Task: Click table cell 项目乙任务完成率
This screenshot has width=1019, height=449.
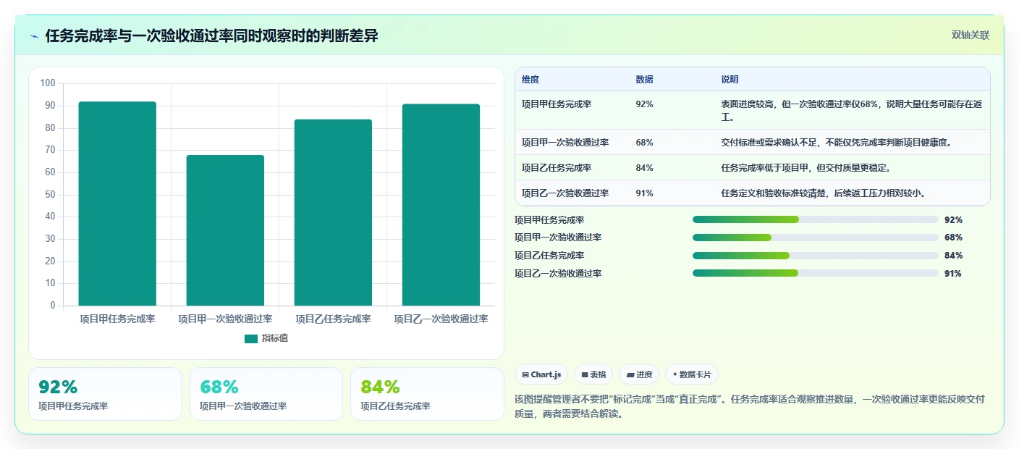Action: click(x=557, y=167)
